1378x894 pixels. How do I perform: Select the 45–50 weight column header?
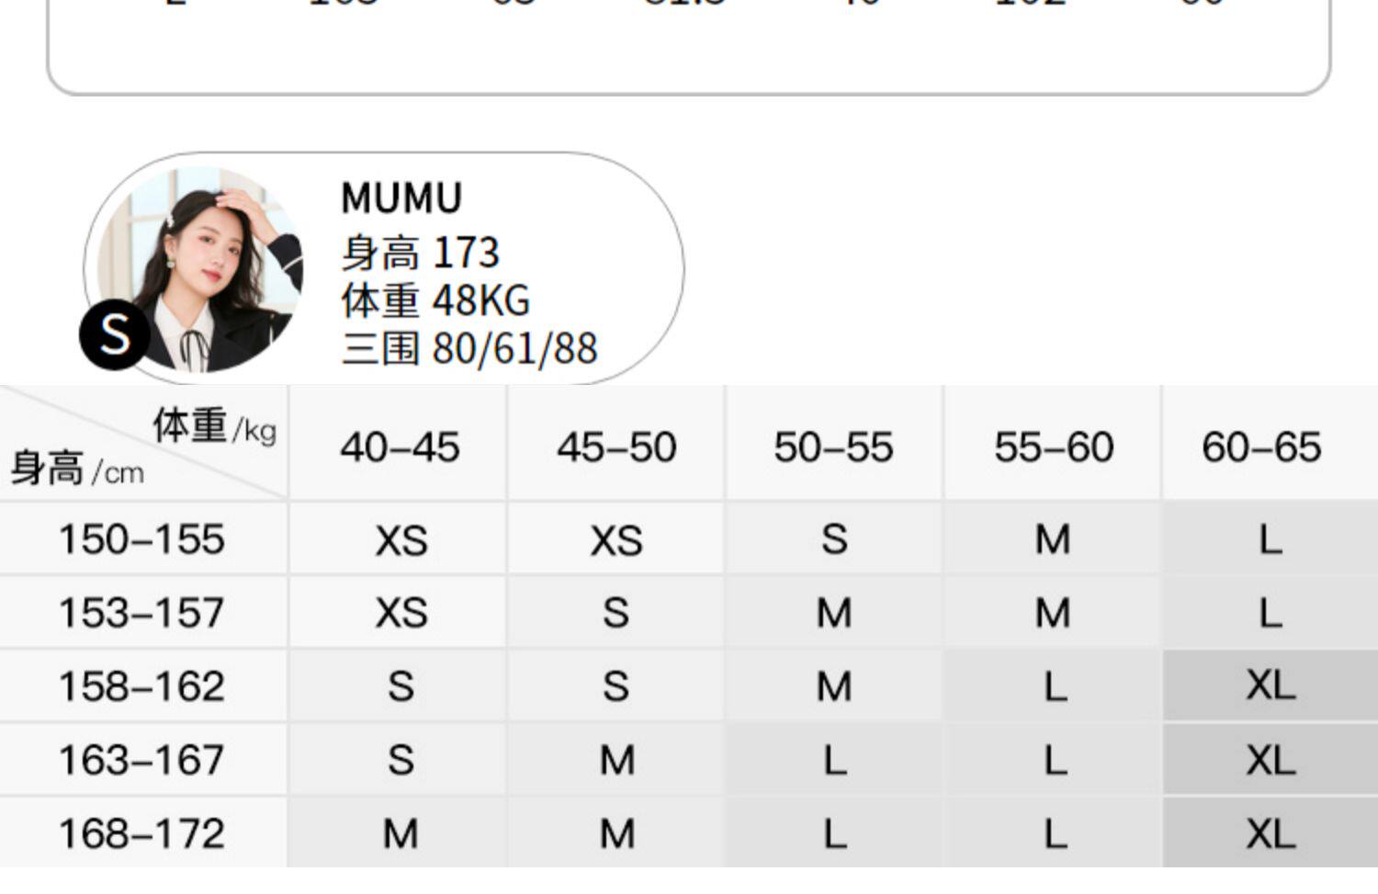click(x=616, y=447)
